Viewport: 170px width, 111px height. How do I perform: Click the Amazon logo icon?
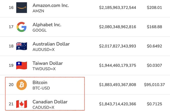pos(21,8)
